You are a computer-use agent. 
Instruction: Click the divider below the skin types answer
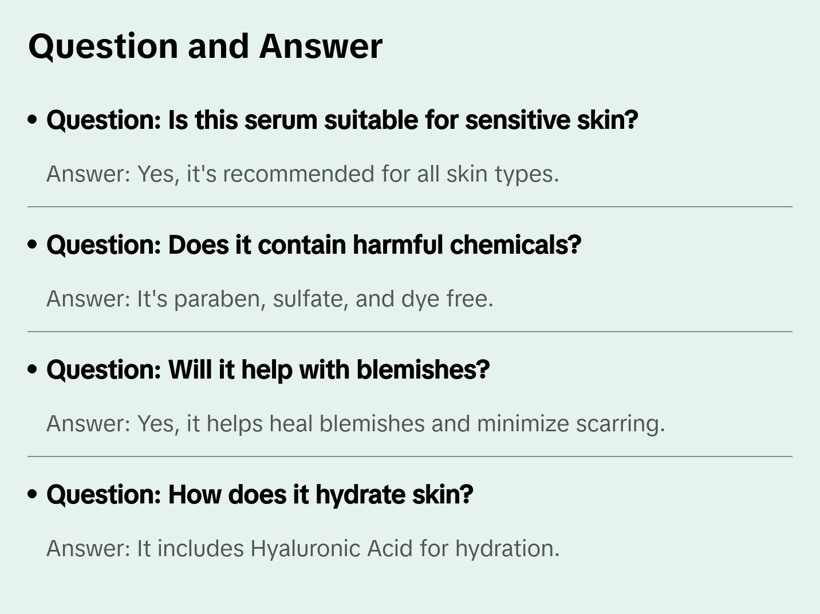tap(410, 207)
